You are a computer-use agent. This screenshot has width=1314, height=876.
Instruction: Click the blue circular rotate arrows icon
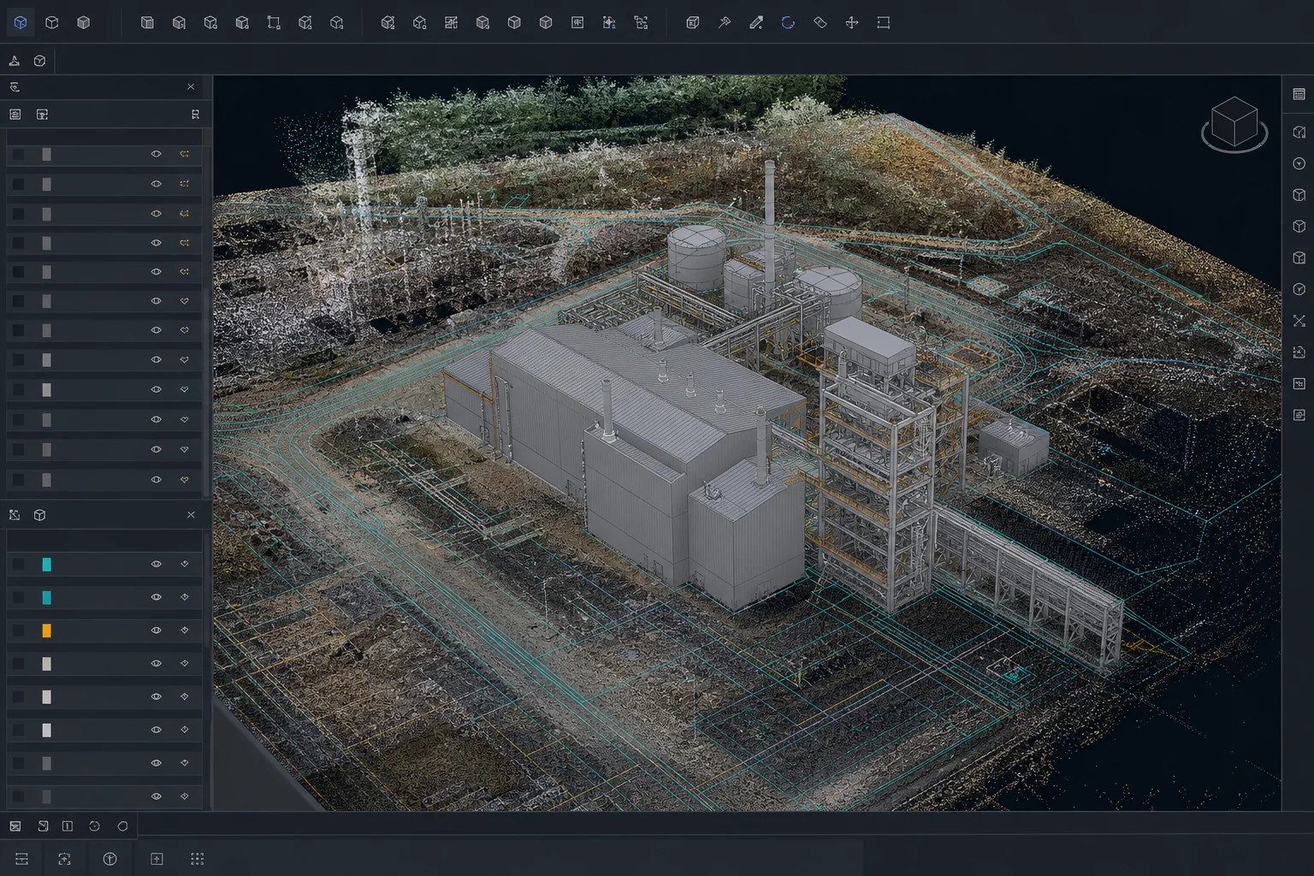coord(788,23)
